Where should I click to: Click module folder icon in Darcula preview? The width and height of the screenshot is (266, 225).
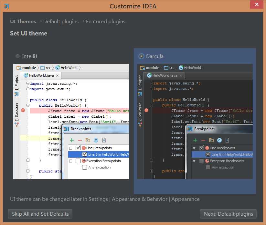pos(142,68)
